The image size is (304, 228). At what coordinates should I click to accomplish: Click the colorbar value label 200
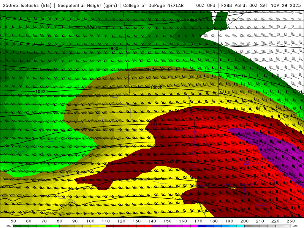click(245, 221)
